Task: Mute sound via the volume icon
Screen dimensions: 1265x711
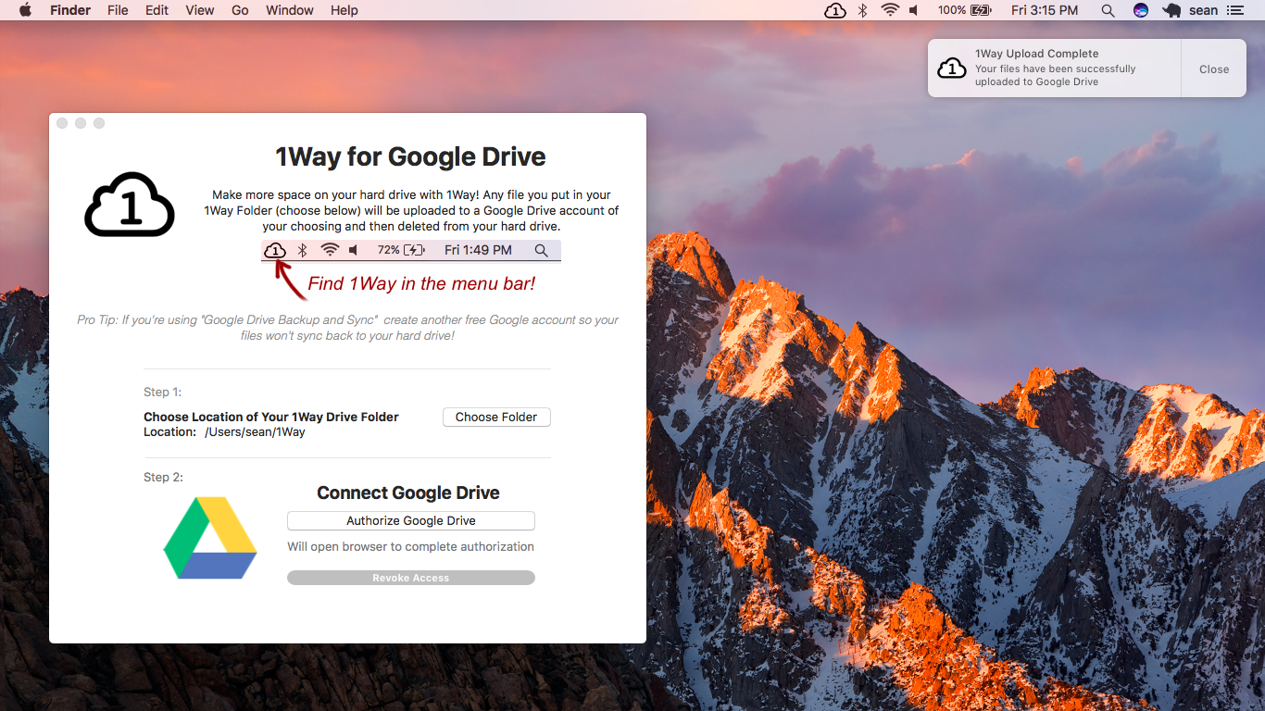Action: pyautogui.click(x=915, y=10)
